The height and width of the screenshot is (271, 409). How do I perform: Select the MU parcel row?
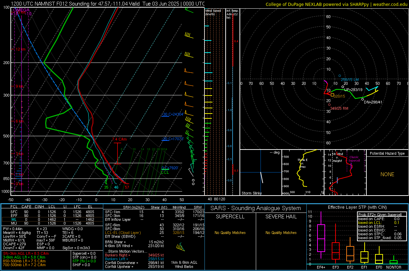click(52, 223)
